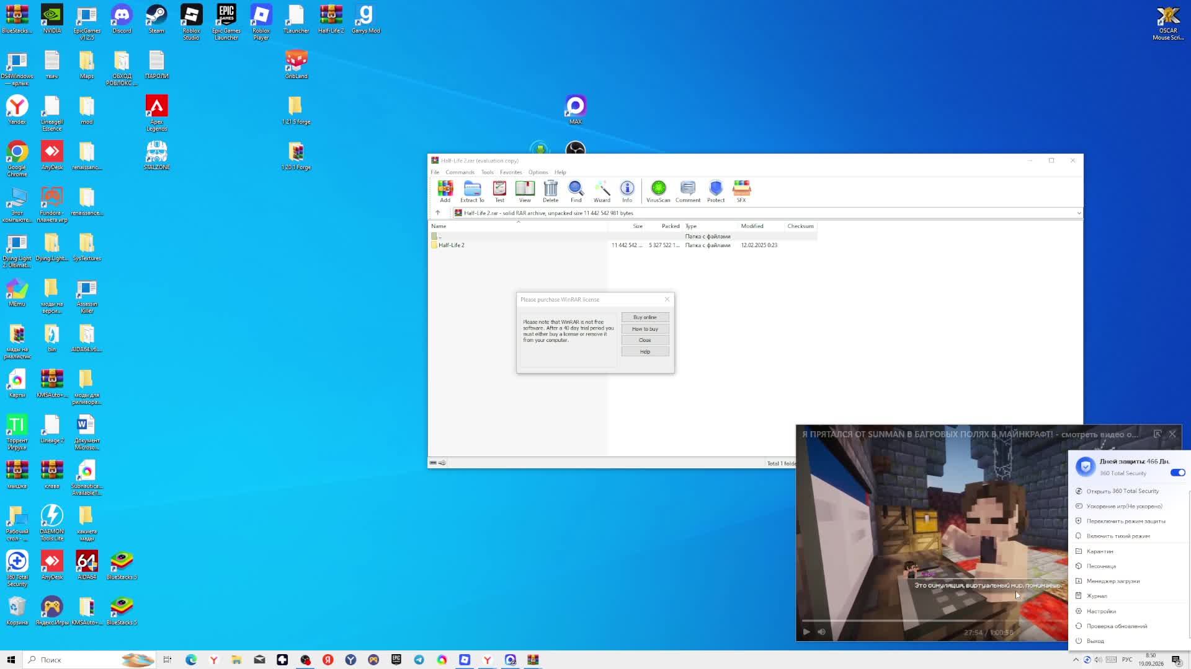Go up one folder in WinRAR
This screenshot has height=669, width=1191.
click(x=437, y=212)
